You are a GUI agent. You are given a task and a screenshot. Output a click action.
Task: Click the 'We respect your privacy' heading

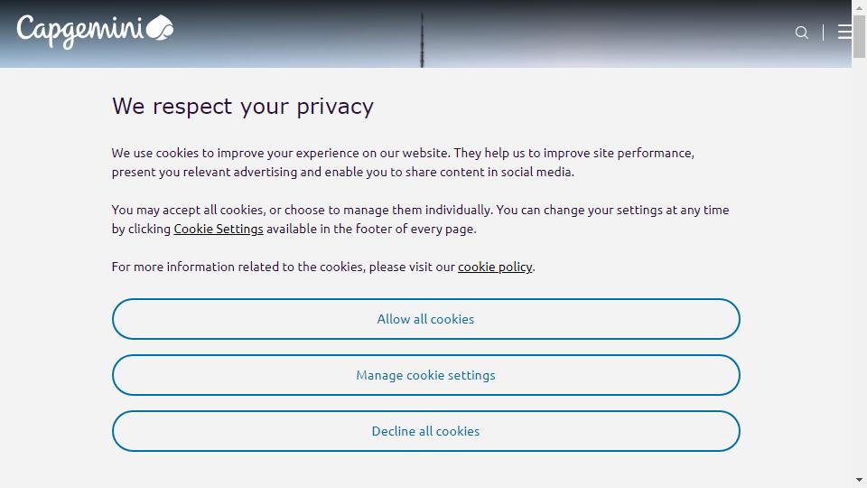click(243, 107)
